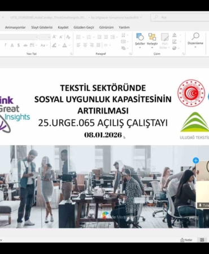209x254 pixels.
Task: Open the Animasyonlar tab
Action: (15, 28)
